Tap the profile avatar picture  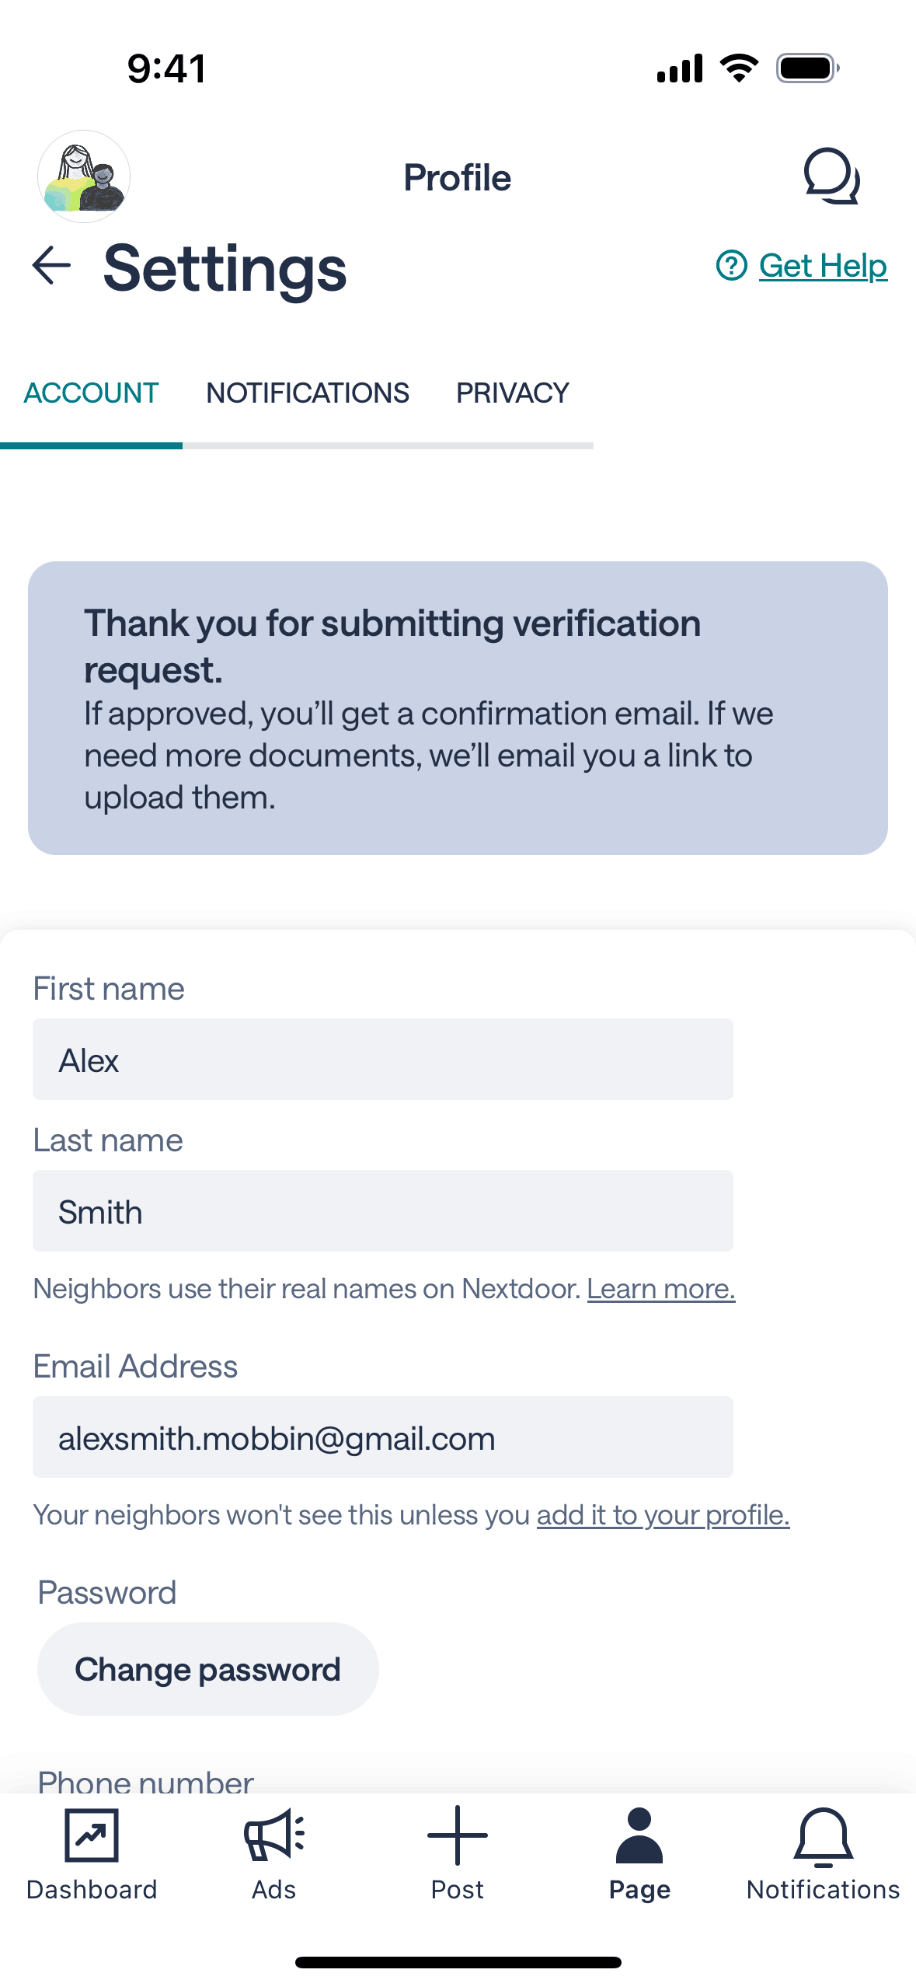[84, 176]
